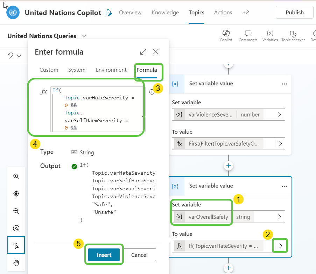Screen dimensions: 316x274
Task: Expand the United Nations Queries topic dropdown
Action: pos(84,36)
